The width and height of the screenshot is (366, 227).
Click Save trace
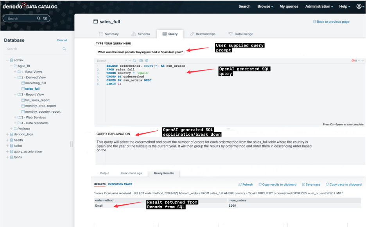click(x=311, y=184)
